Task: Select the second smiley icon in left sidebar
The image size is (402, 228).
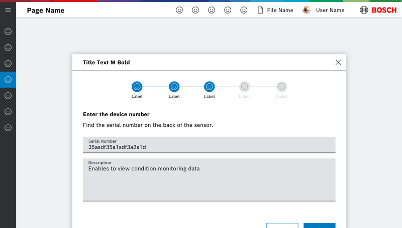Action: pyautogui.click(x=8, y=48)
